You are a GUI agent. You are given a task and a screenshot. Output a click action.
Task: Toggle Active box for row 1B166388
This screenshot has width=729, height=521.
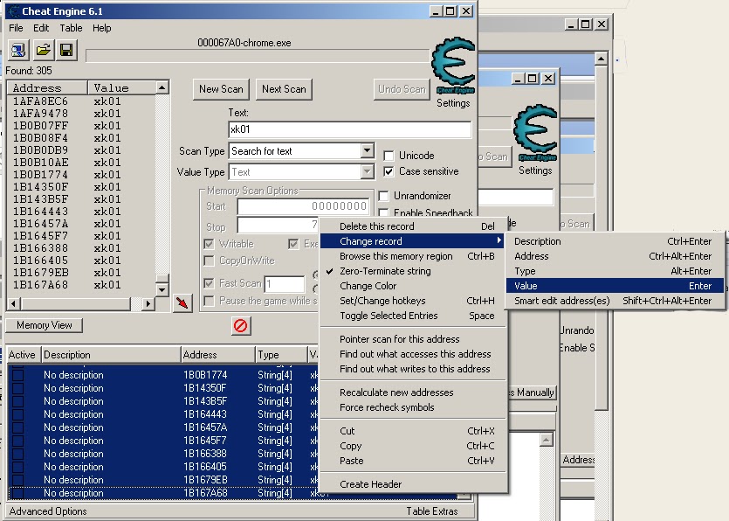coord(17,454)
